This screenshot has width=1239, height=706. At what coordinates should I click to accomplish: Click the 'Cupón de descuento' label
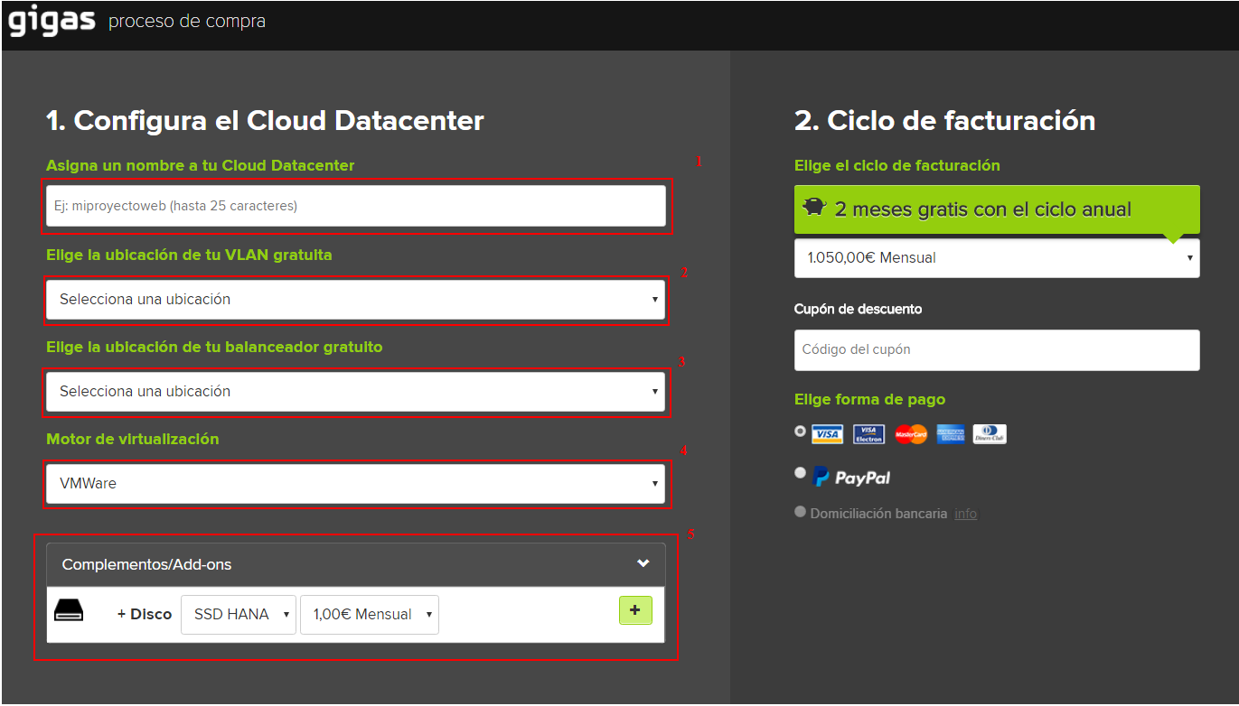point(858,309)
